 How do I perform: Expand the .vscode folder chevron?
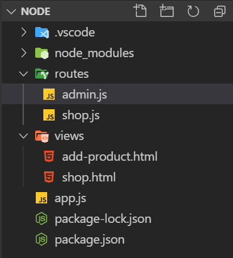(24, 33)
